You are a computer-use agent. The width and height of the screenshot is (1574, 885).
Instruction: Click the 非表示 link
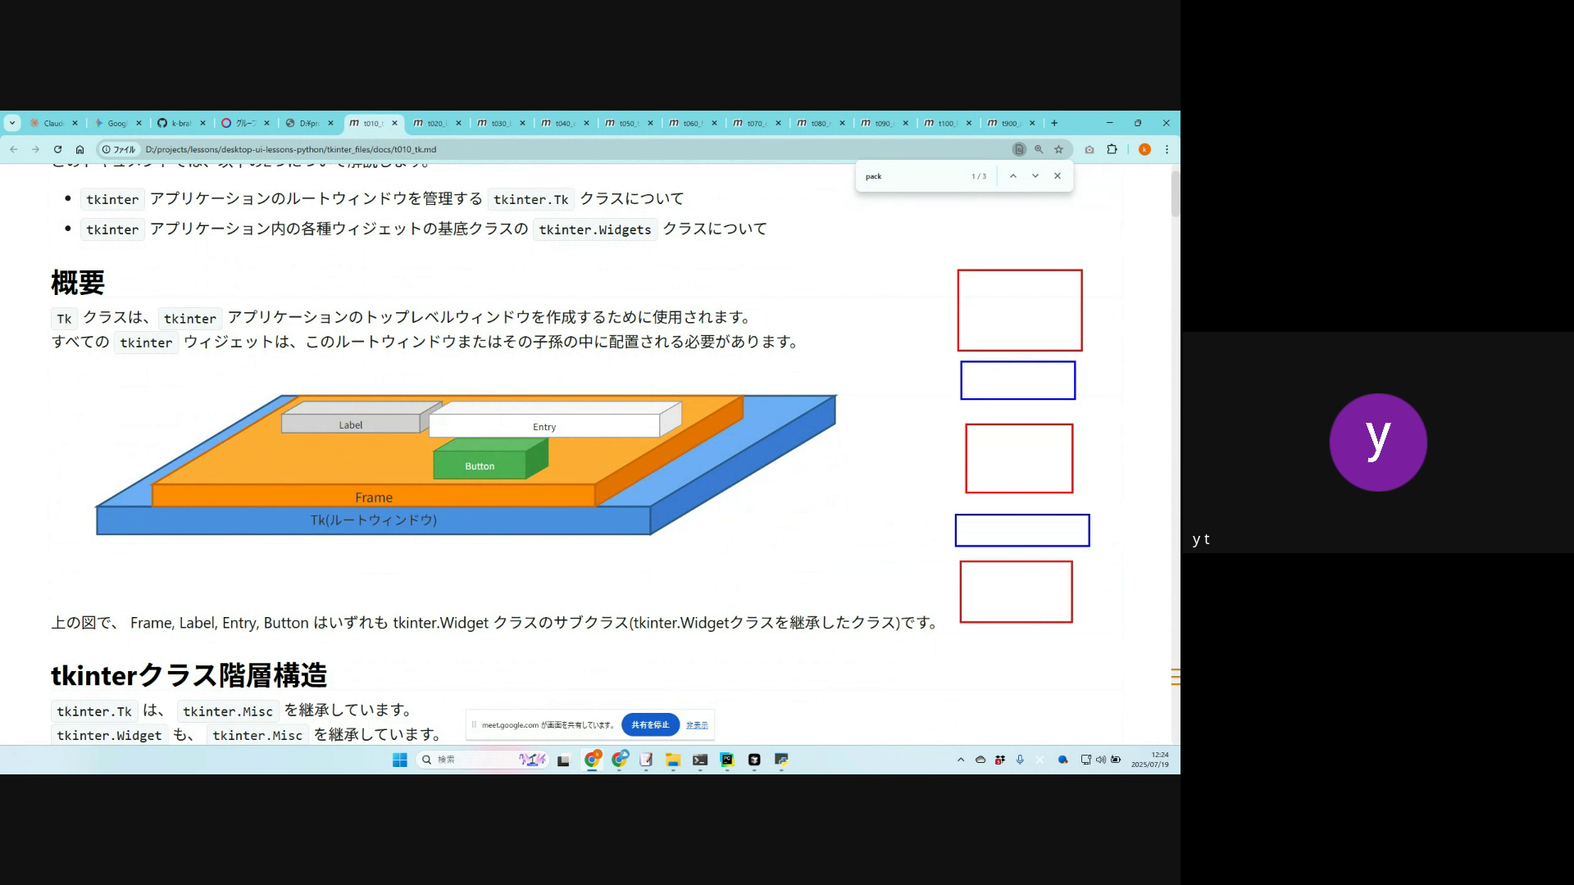[x=697, y=725]
